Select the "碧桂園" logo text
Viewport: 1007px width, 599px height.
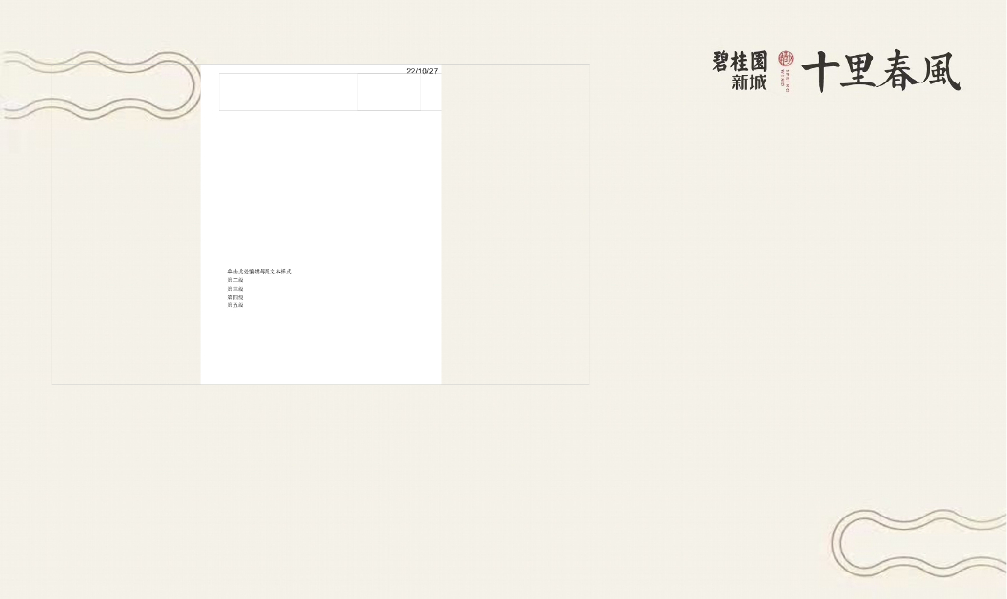click(740, 62)
